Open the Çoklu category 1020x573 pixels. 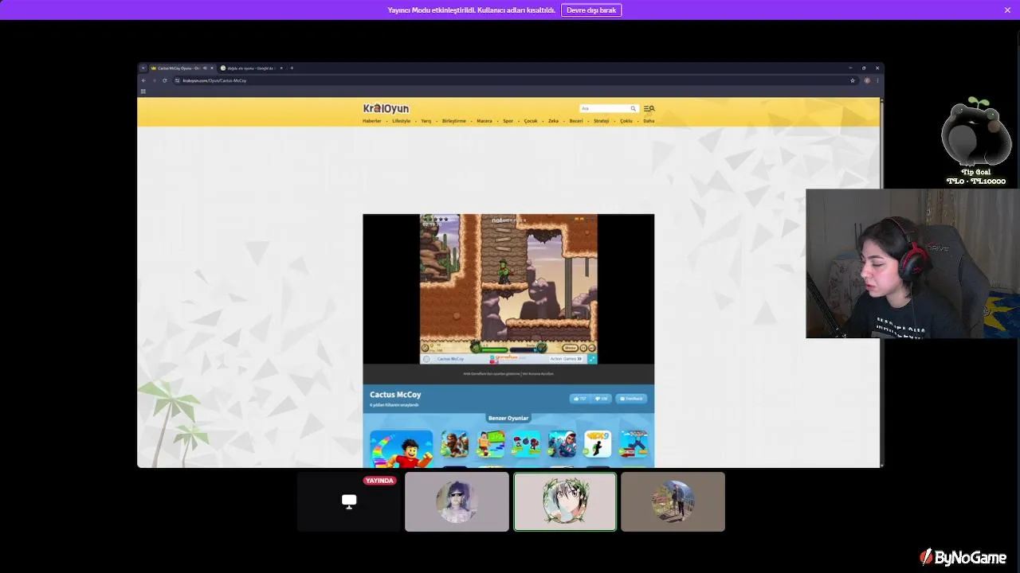[x=626, y=121]
